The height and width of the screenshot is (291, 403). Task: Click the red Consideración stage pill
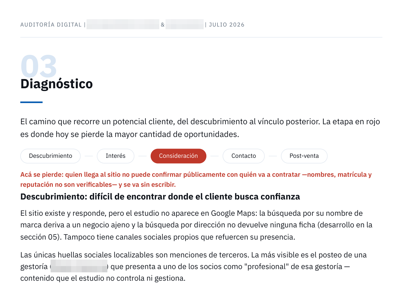pyautogui.click(x=179, y=156)
